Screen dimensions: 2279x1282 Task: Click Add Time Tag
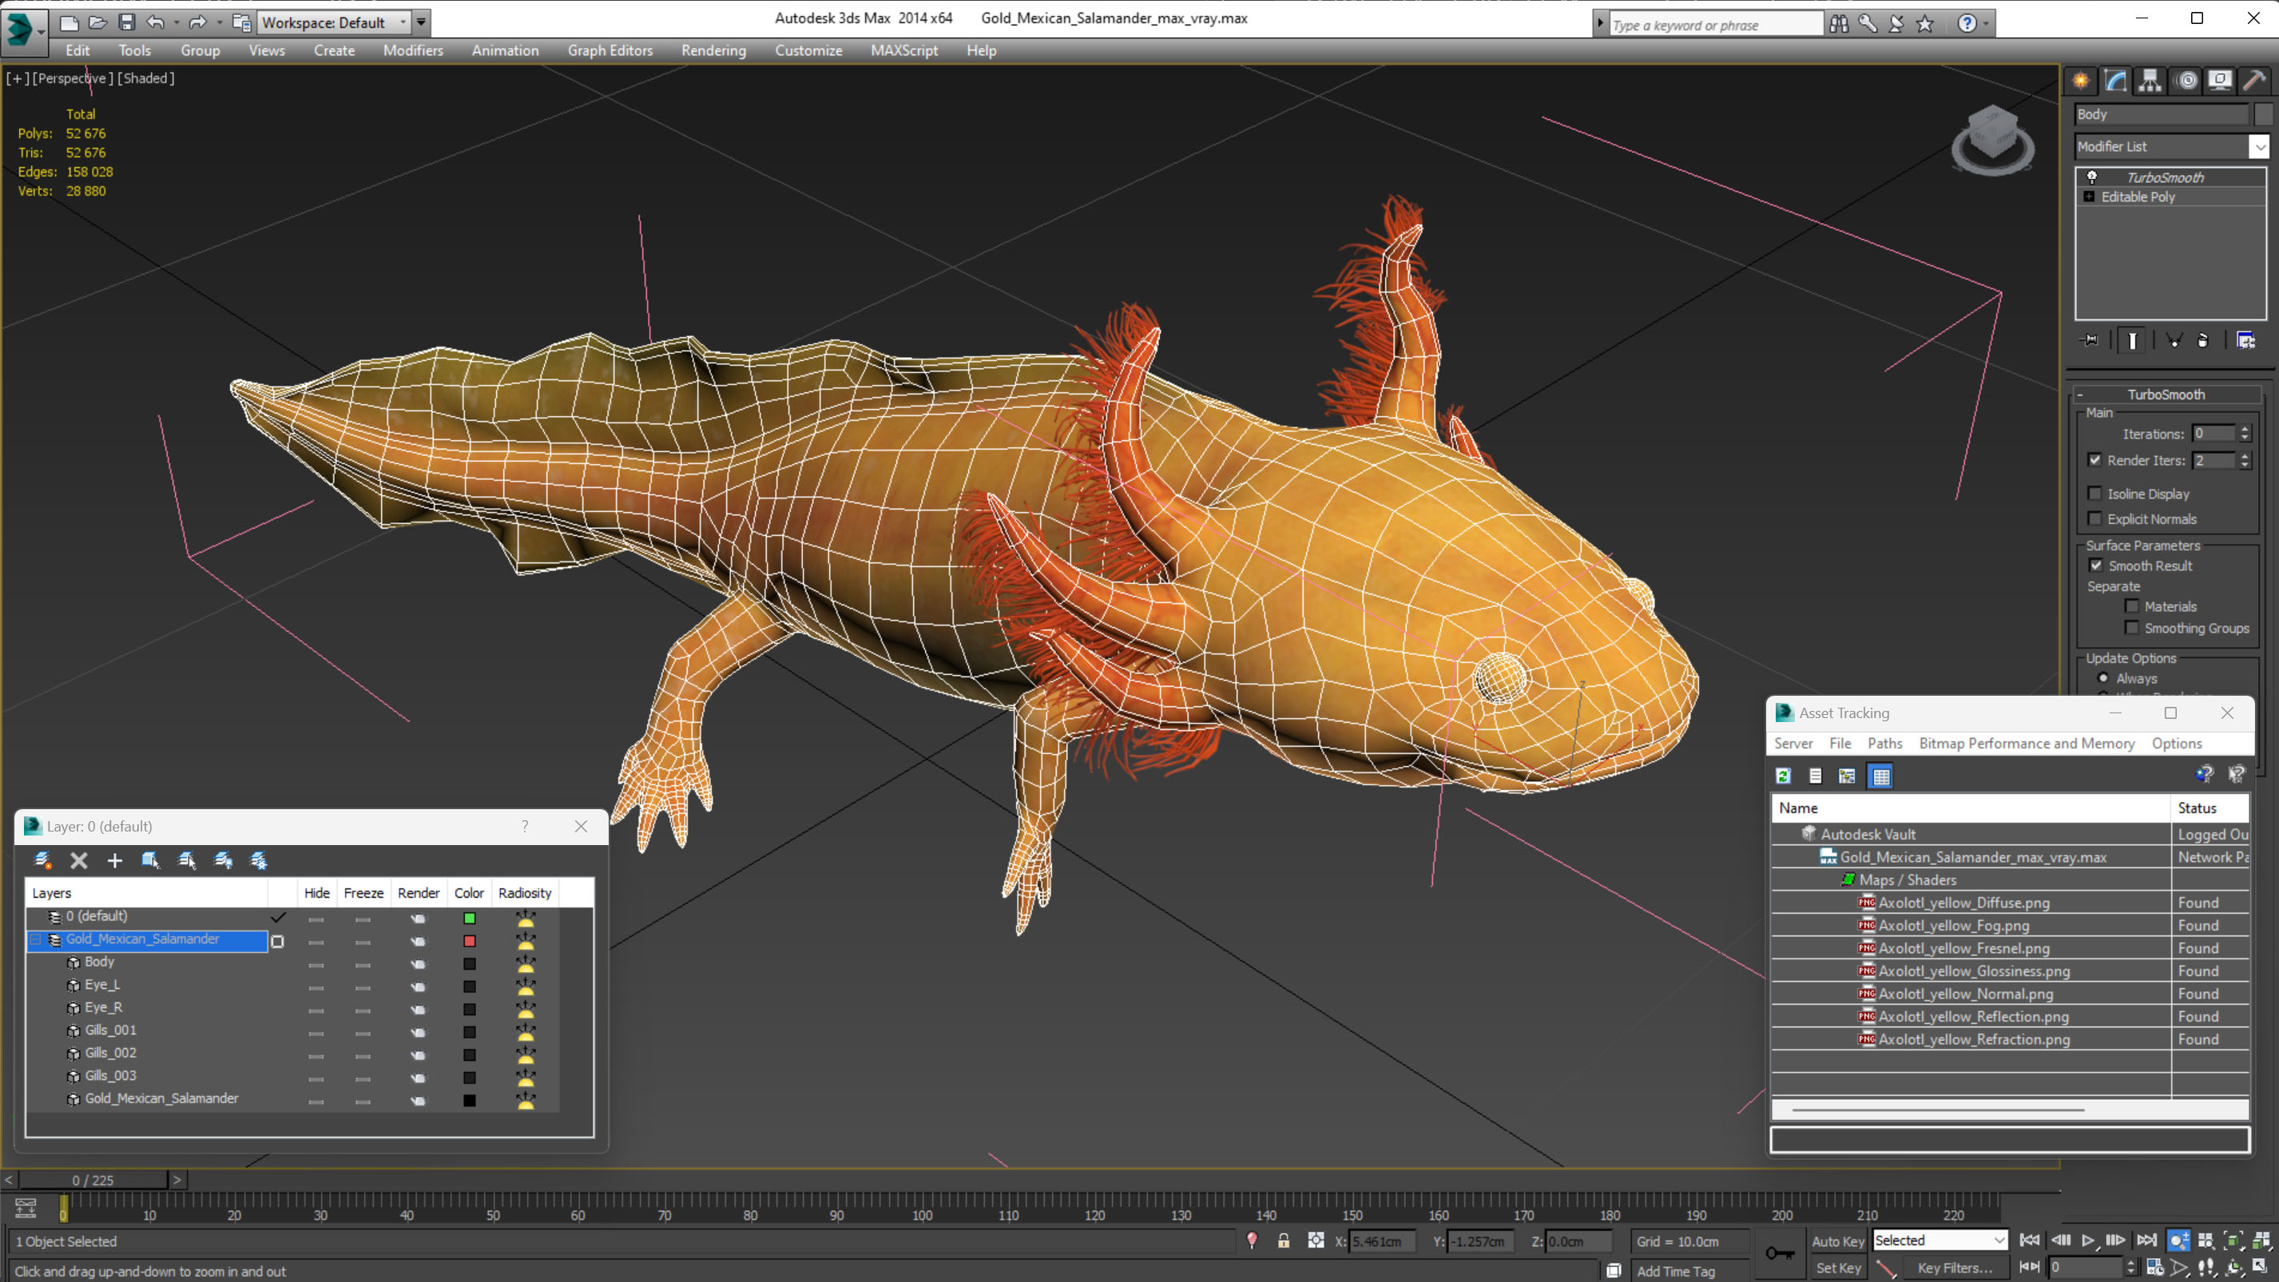[x=1676, y=1271]
